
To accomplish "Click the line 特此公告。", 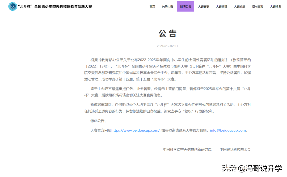I will click(x=98, y=121).
